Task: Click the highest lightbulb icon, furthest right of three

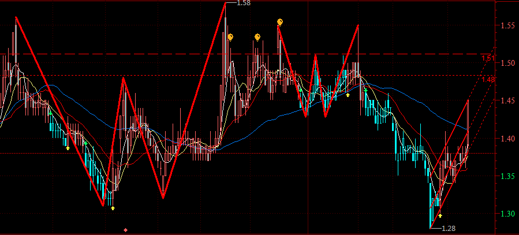Action: [280, 23]
